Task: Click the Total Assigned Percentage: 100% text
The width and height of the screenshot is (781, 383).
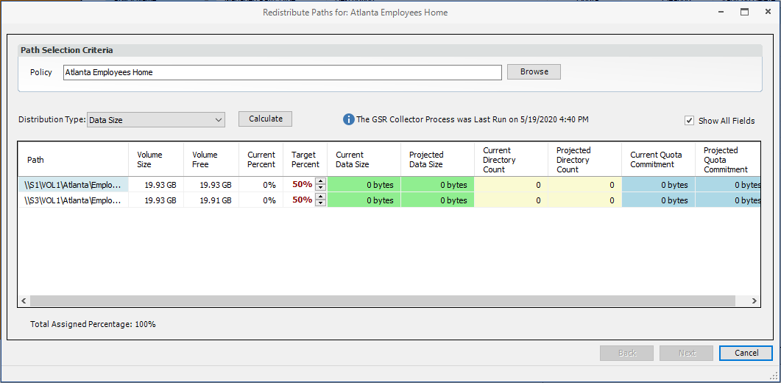Action: pyautogui.click(x=93, y=324)
